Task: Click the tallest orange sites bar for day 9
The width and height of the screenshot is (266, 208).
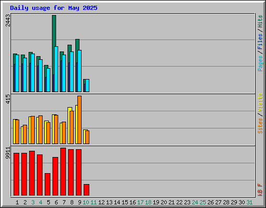Action: pos(79,120)
